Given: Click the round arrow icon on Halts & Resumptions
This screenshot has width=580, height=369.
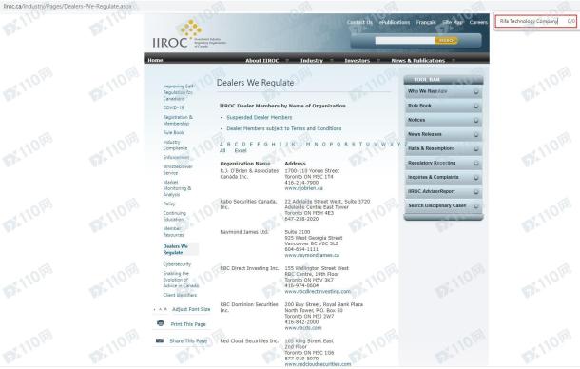Looking at the screenshot, I should coord(476,148).
